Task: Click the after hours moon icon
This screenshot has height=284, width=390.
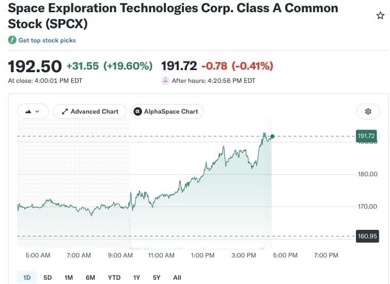Action: [x=165, y=81]
